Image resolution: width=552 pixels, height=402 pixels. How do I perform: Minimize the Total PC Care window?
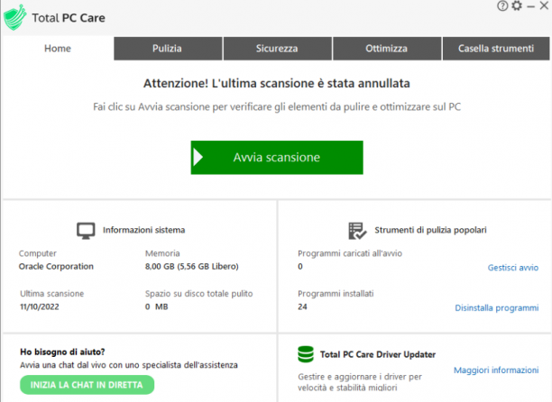[531, 6]
